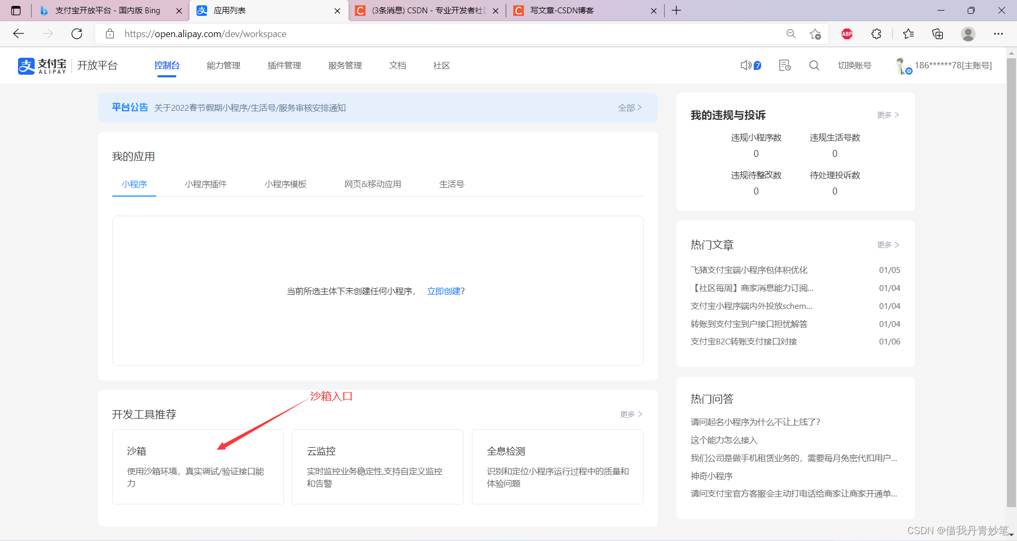
Task: Open browser settings and more menu
Action: point(998,34)
